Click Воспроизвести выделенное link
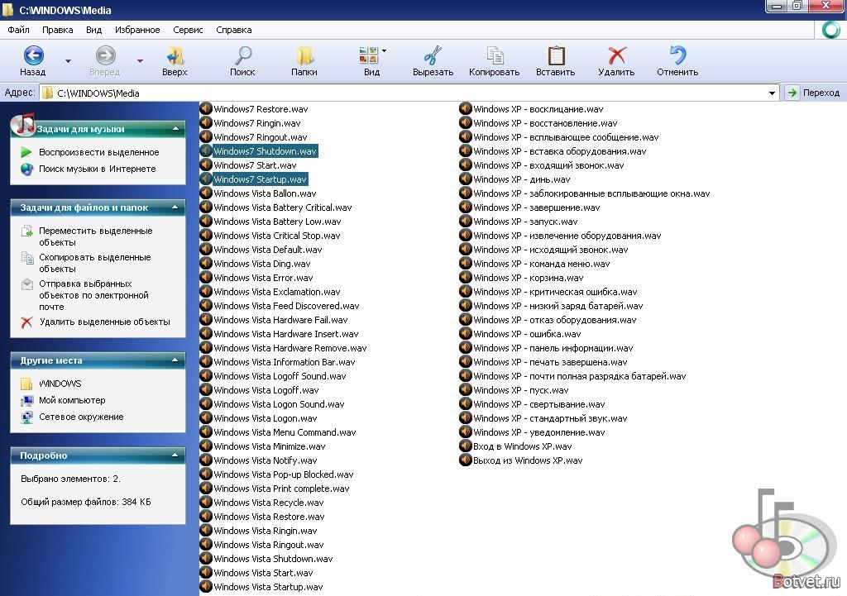This screenshot has height=596, width=847. (99, 152)
